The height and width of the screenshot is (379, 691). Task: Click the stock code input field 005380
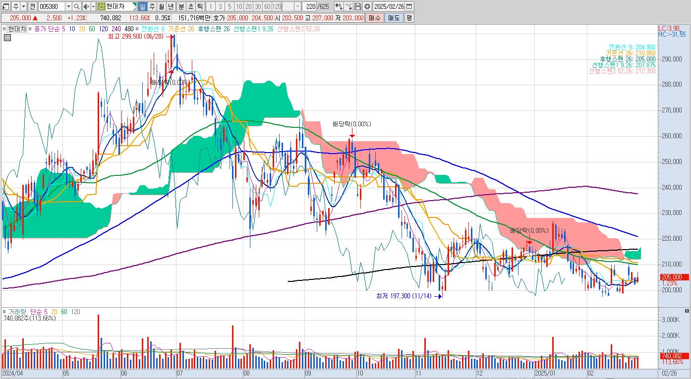click(52, 6)
